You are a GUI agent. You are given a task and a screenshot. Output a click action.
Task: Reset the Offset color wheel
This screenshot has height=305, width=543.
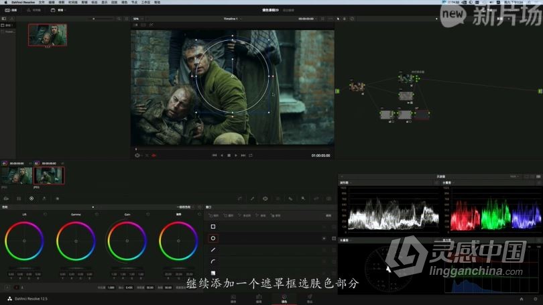[199, 215]
